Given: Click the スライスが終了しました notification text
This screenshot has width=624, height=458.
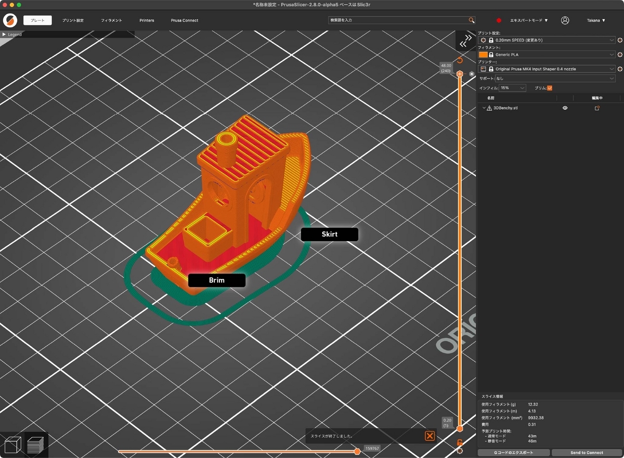Looking at the screenshot, I should [x=331, y=436].
